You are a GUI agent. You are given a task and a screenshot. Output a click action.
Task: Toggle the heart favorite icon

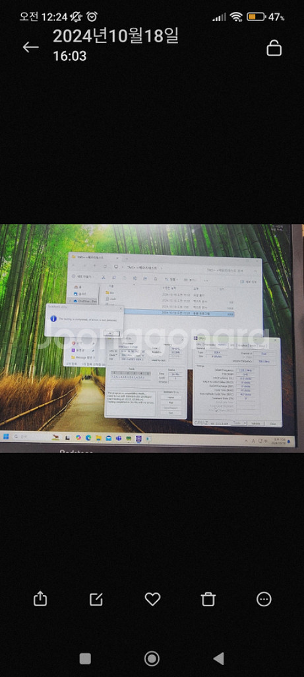coord(152,599)
